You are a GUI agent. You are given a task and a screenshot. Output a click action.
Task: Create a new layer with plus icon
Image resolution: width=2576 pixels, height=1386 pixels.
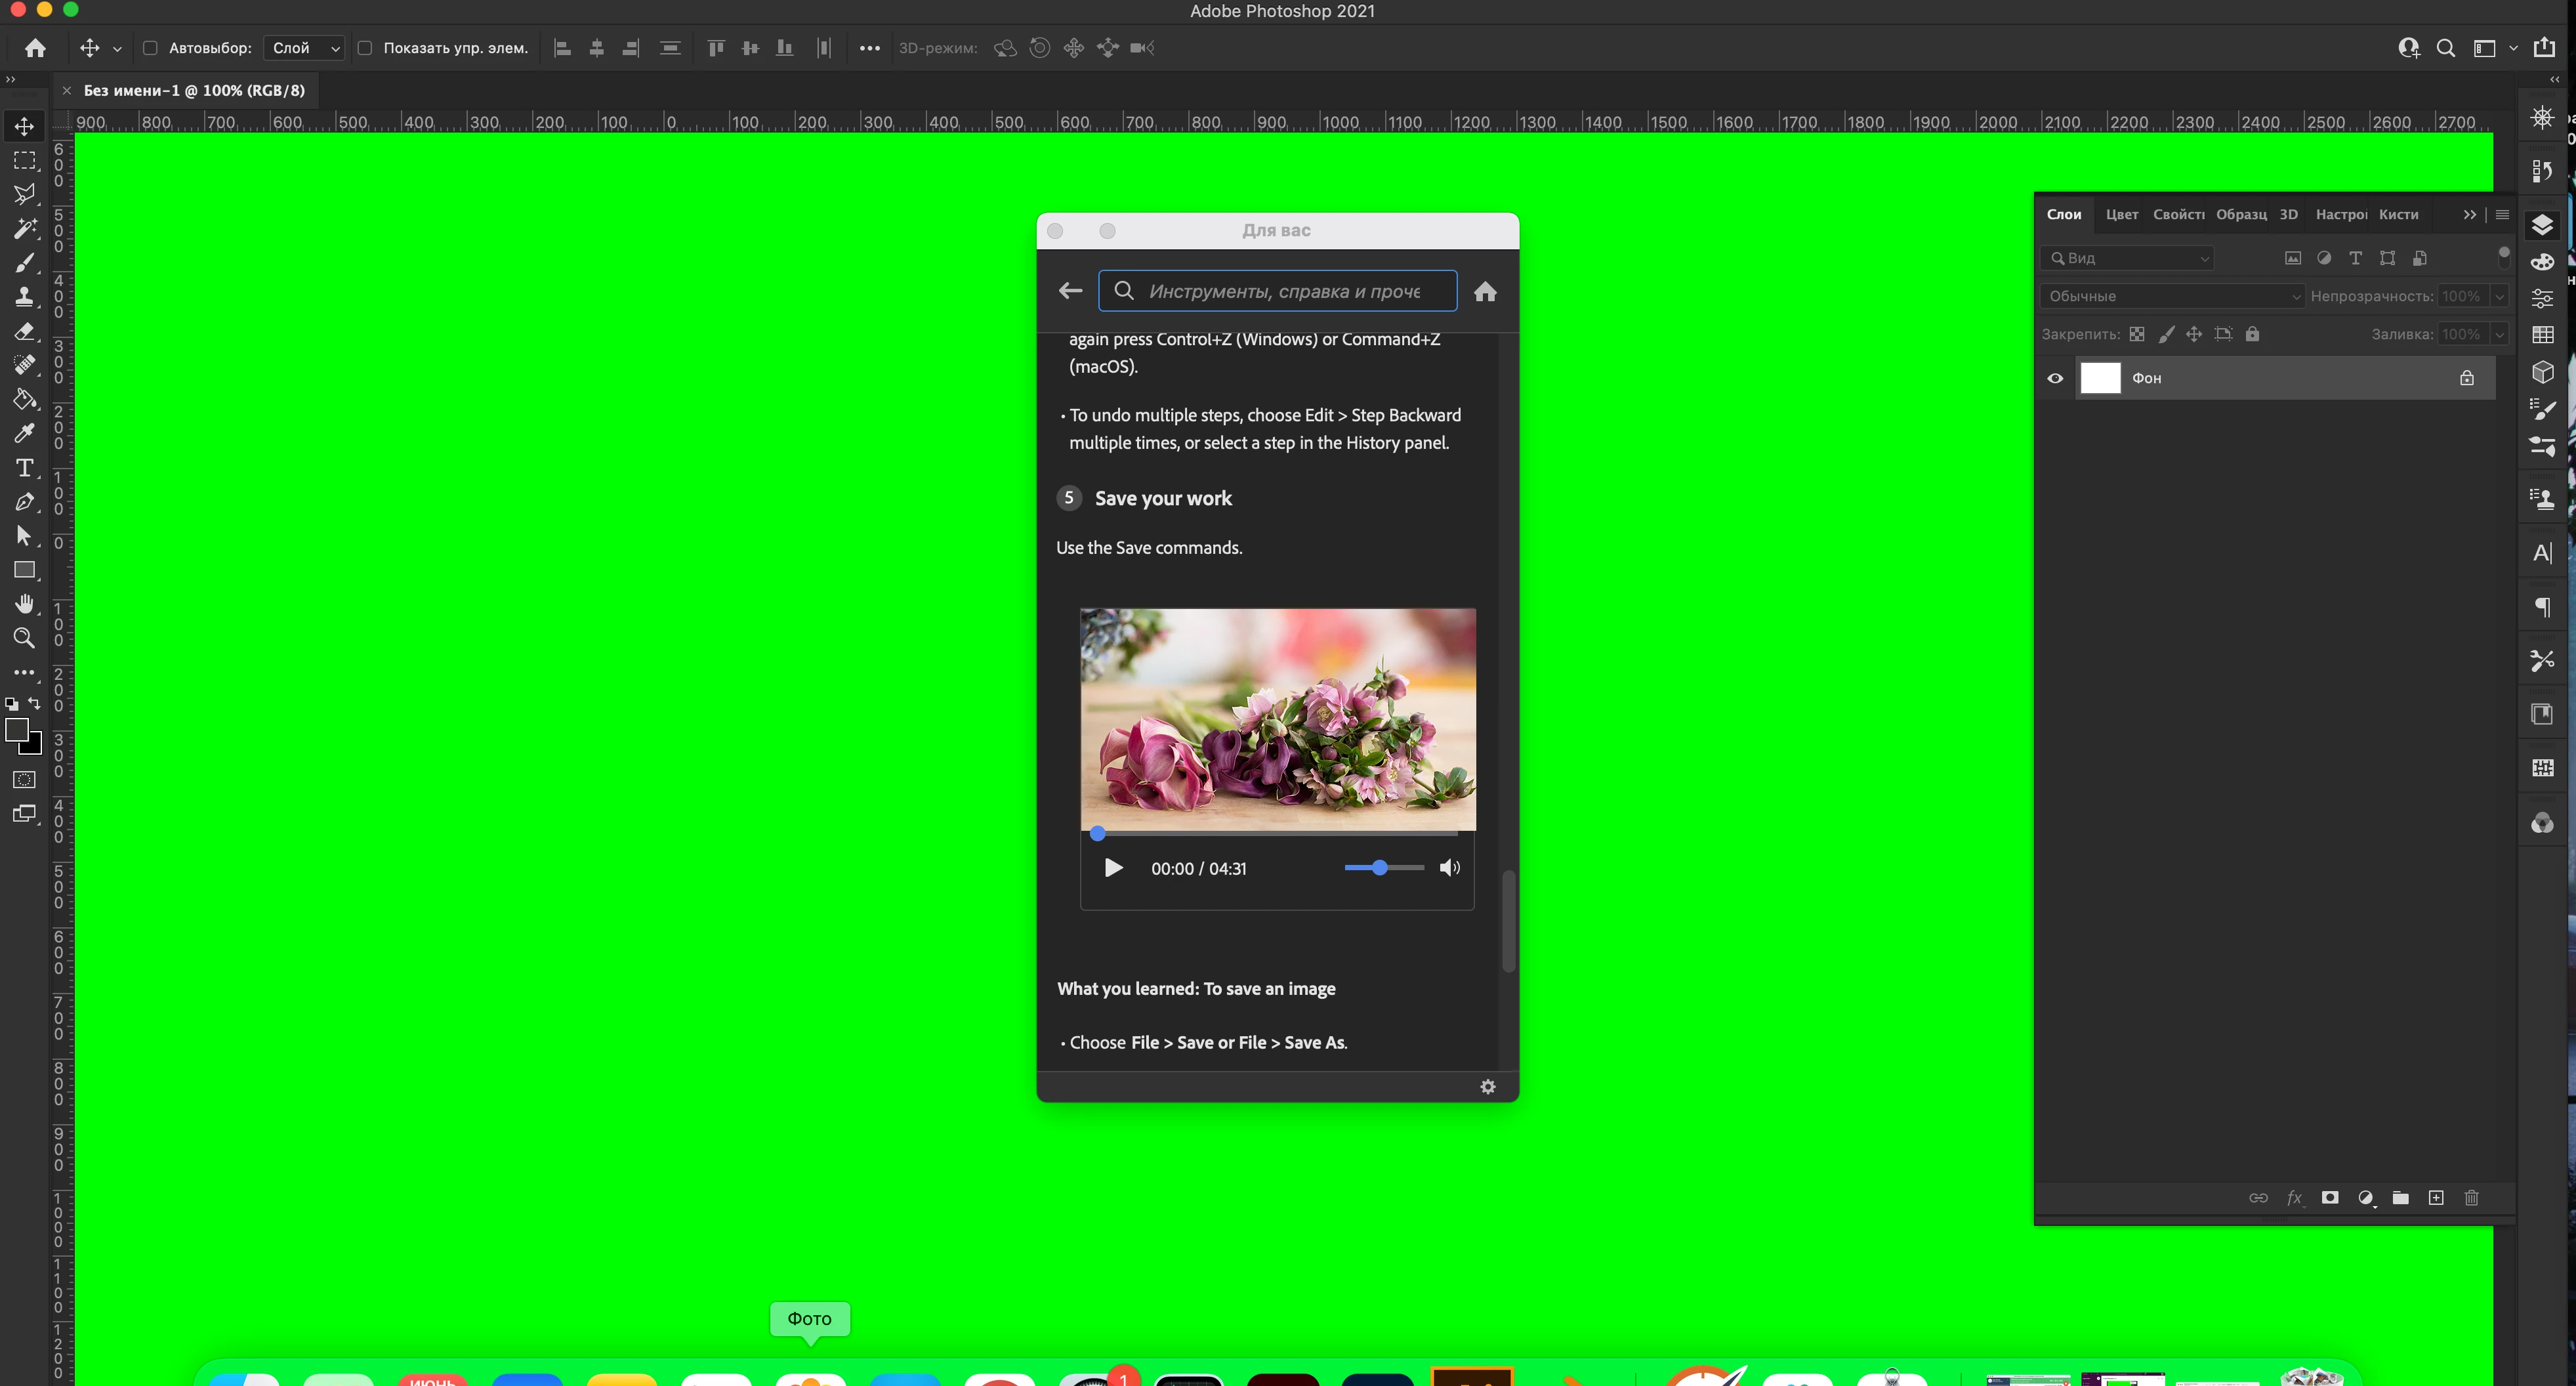[2436, 1198]
